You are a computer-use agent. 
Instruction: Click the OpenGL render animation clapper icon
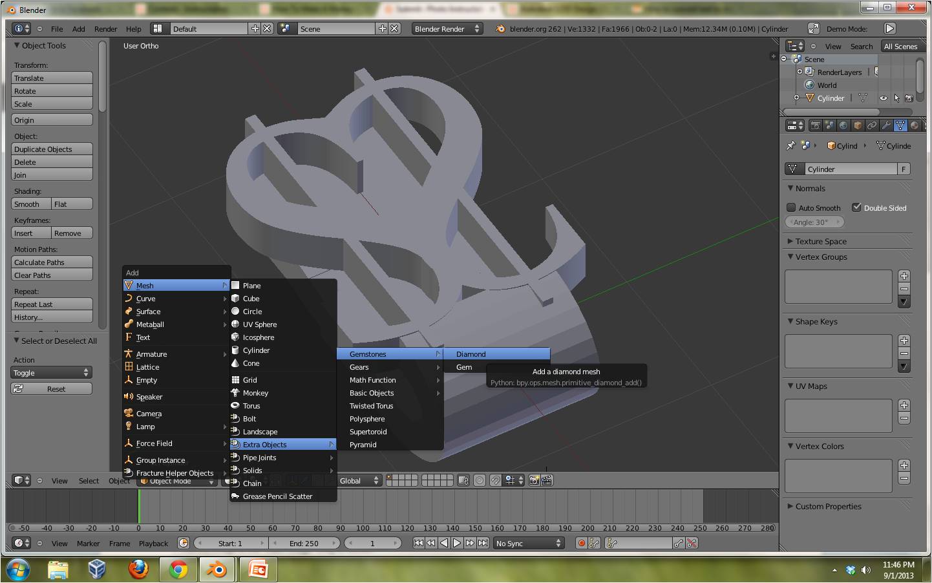546,480
